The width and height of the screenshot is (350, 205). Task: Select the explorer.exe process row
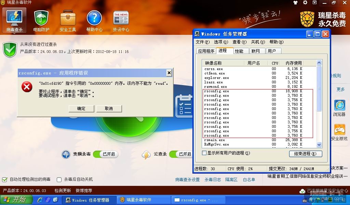coord(259,78)
